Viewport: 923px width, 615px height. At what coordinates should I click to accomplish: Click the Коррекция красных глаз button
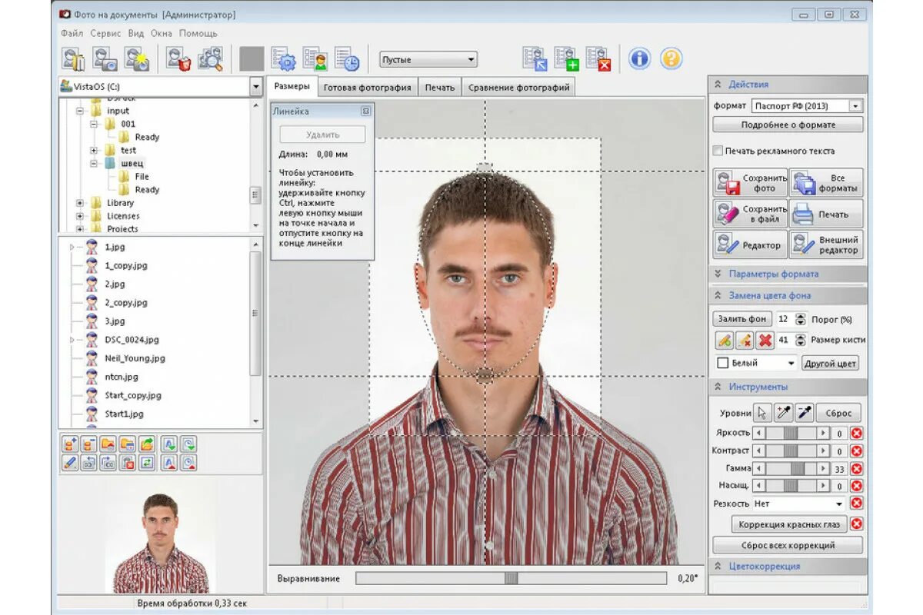789,524
